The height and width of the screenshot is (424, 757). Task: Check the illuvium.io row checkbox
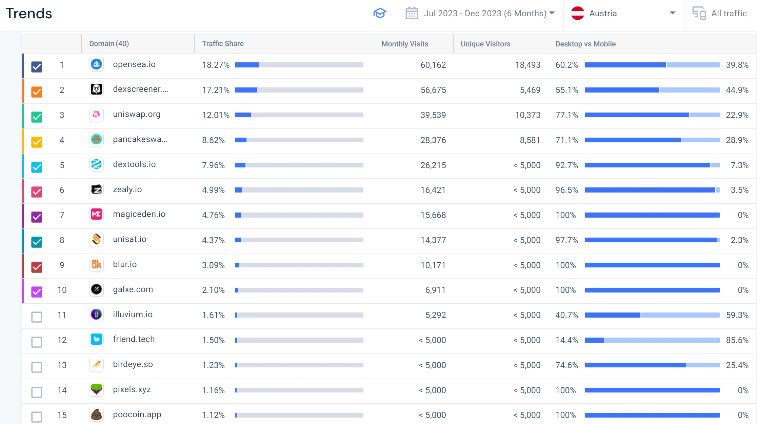[37, 317]
